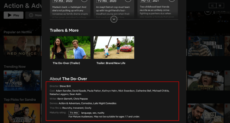The width and height of the screenshot is (230, 123).
Task: Click cast member Nick Swardson
Action: pos(126,91)
